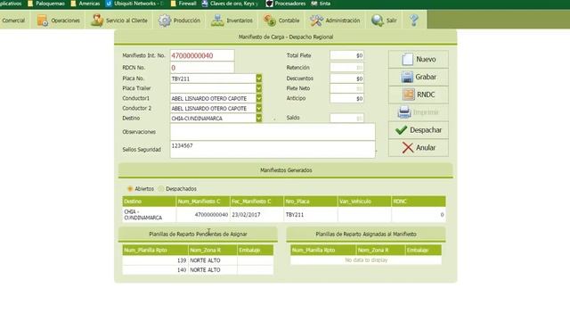This screenshot has height=321, width=570.
Task: Click the Descuentos amount field
Action: (x=346, y=78)
